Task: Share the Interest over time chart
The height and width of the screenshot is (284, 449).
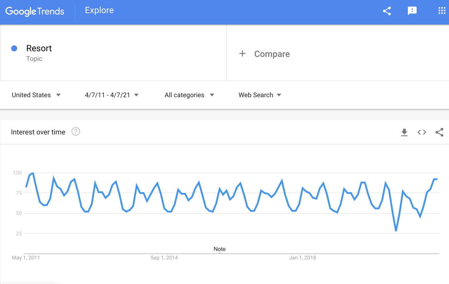Action: [x=439, y=132]
